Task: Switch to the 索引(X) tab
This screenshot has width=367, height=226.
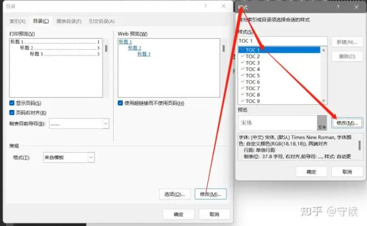Action: click(x=17, y=21)
